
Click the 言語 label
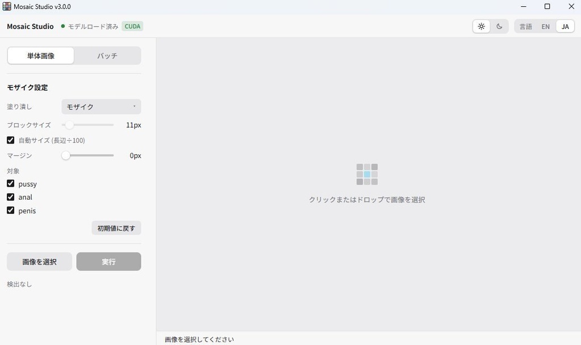(x=525, y=26)
